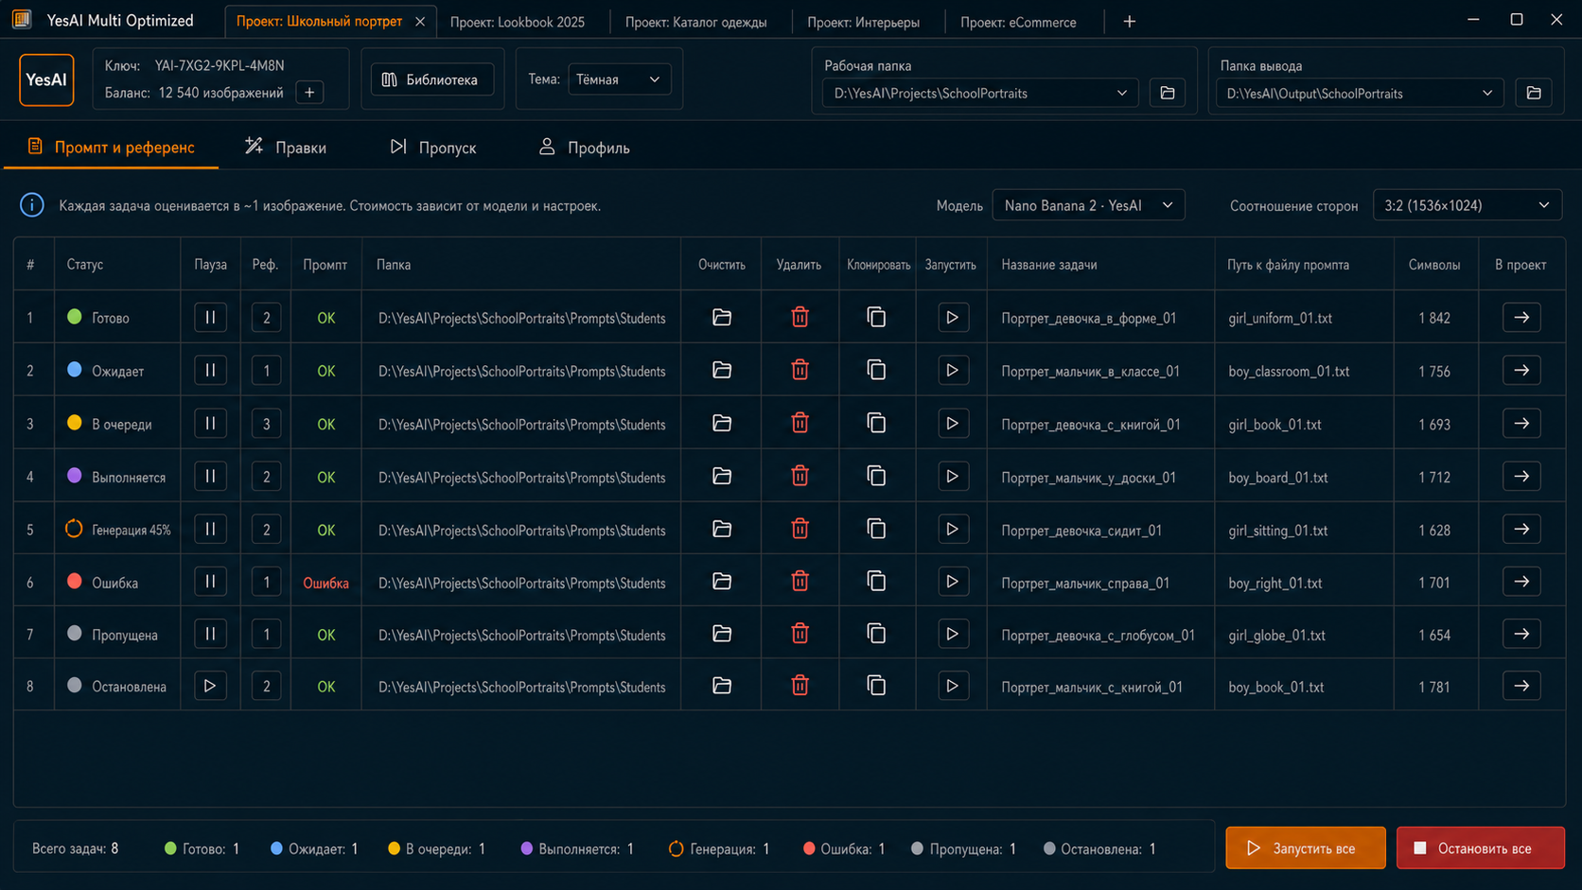The image size is (1582, 890).
Task: Pause the Ожидает task row 2
Action: click(210, 371)
